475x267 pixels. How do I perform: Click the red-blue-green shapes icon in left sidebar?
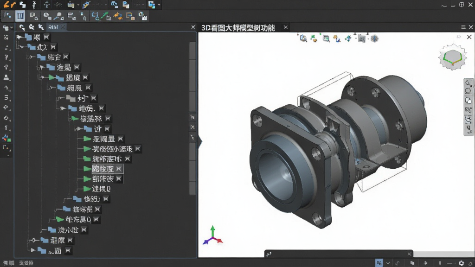[x=6, y=138]
